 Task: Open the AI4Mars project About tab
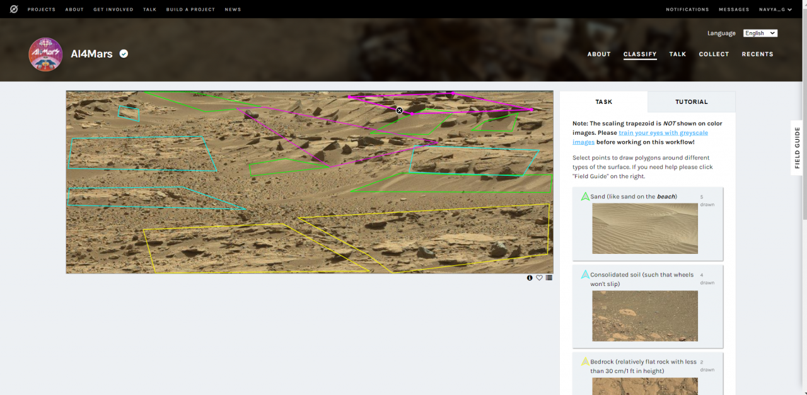pos(599,54)
